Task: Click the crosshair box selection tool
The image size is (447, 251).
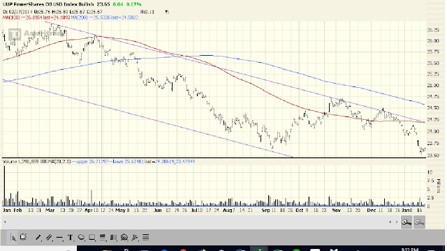Action: pyautogui.click(x=23, y=237)
